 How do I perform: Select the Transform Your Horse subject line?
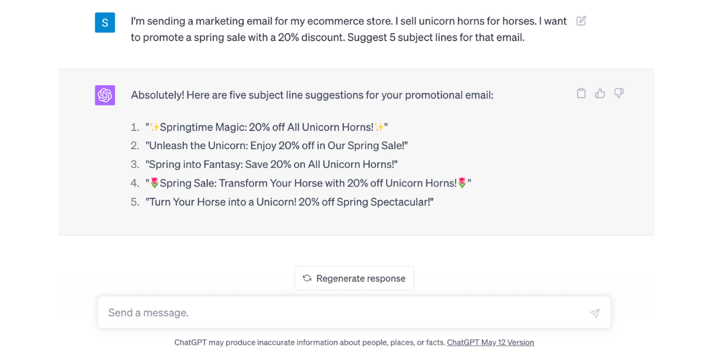308,183
